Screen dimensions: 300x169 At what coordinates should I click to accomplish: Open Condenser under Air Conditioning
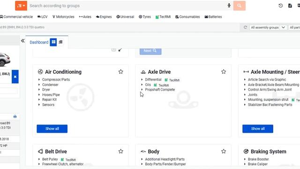click(x=50, y=84)
